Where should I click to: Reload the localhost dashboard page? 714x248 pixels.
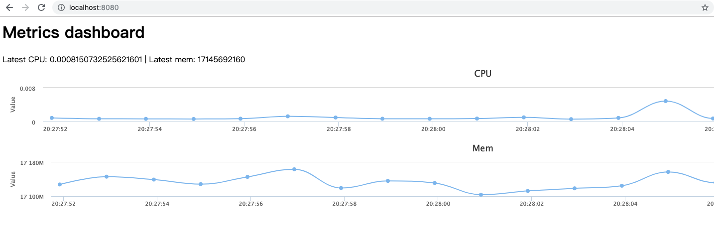[x=41, y=7]
